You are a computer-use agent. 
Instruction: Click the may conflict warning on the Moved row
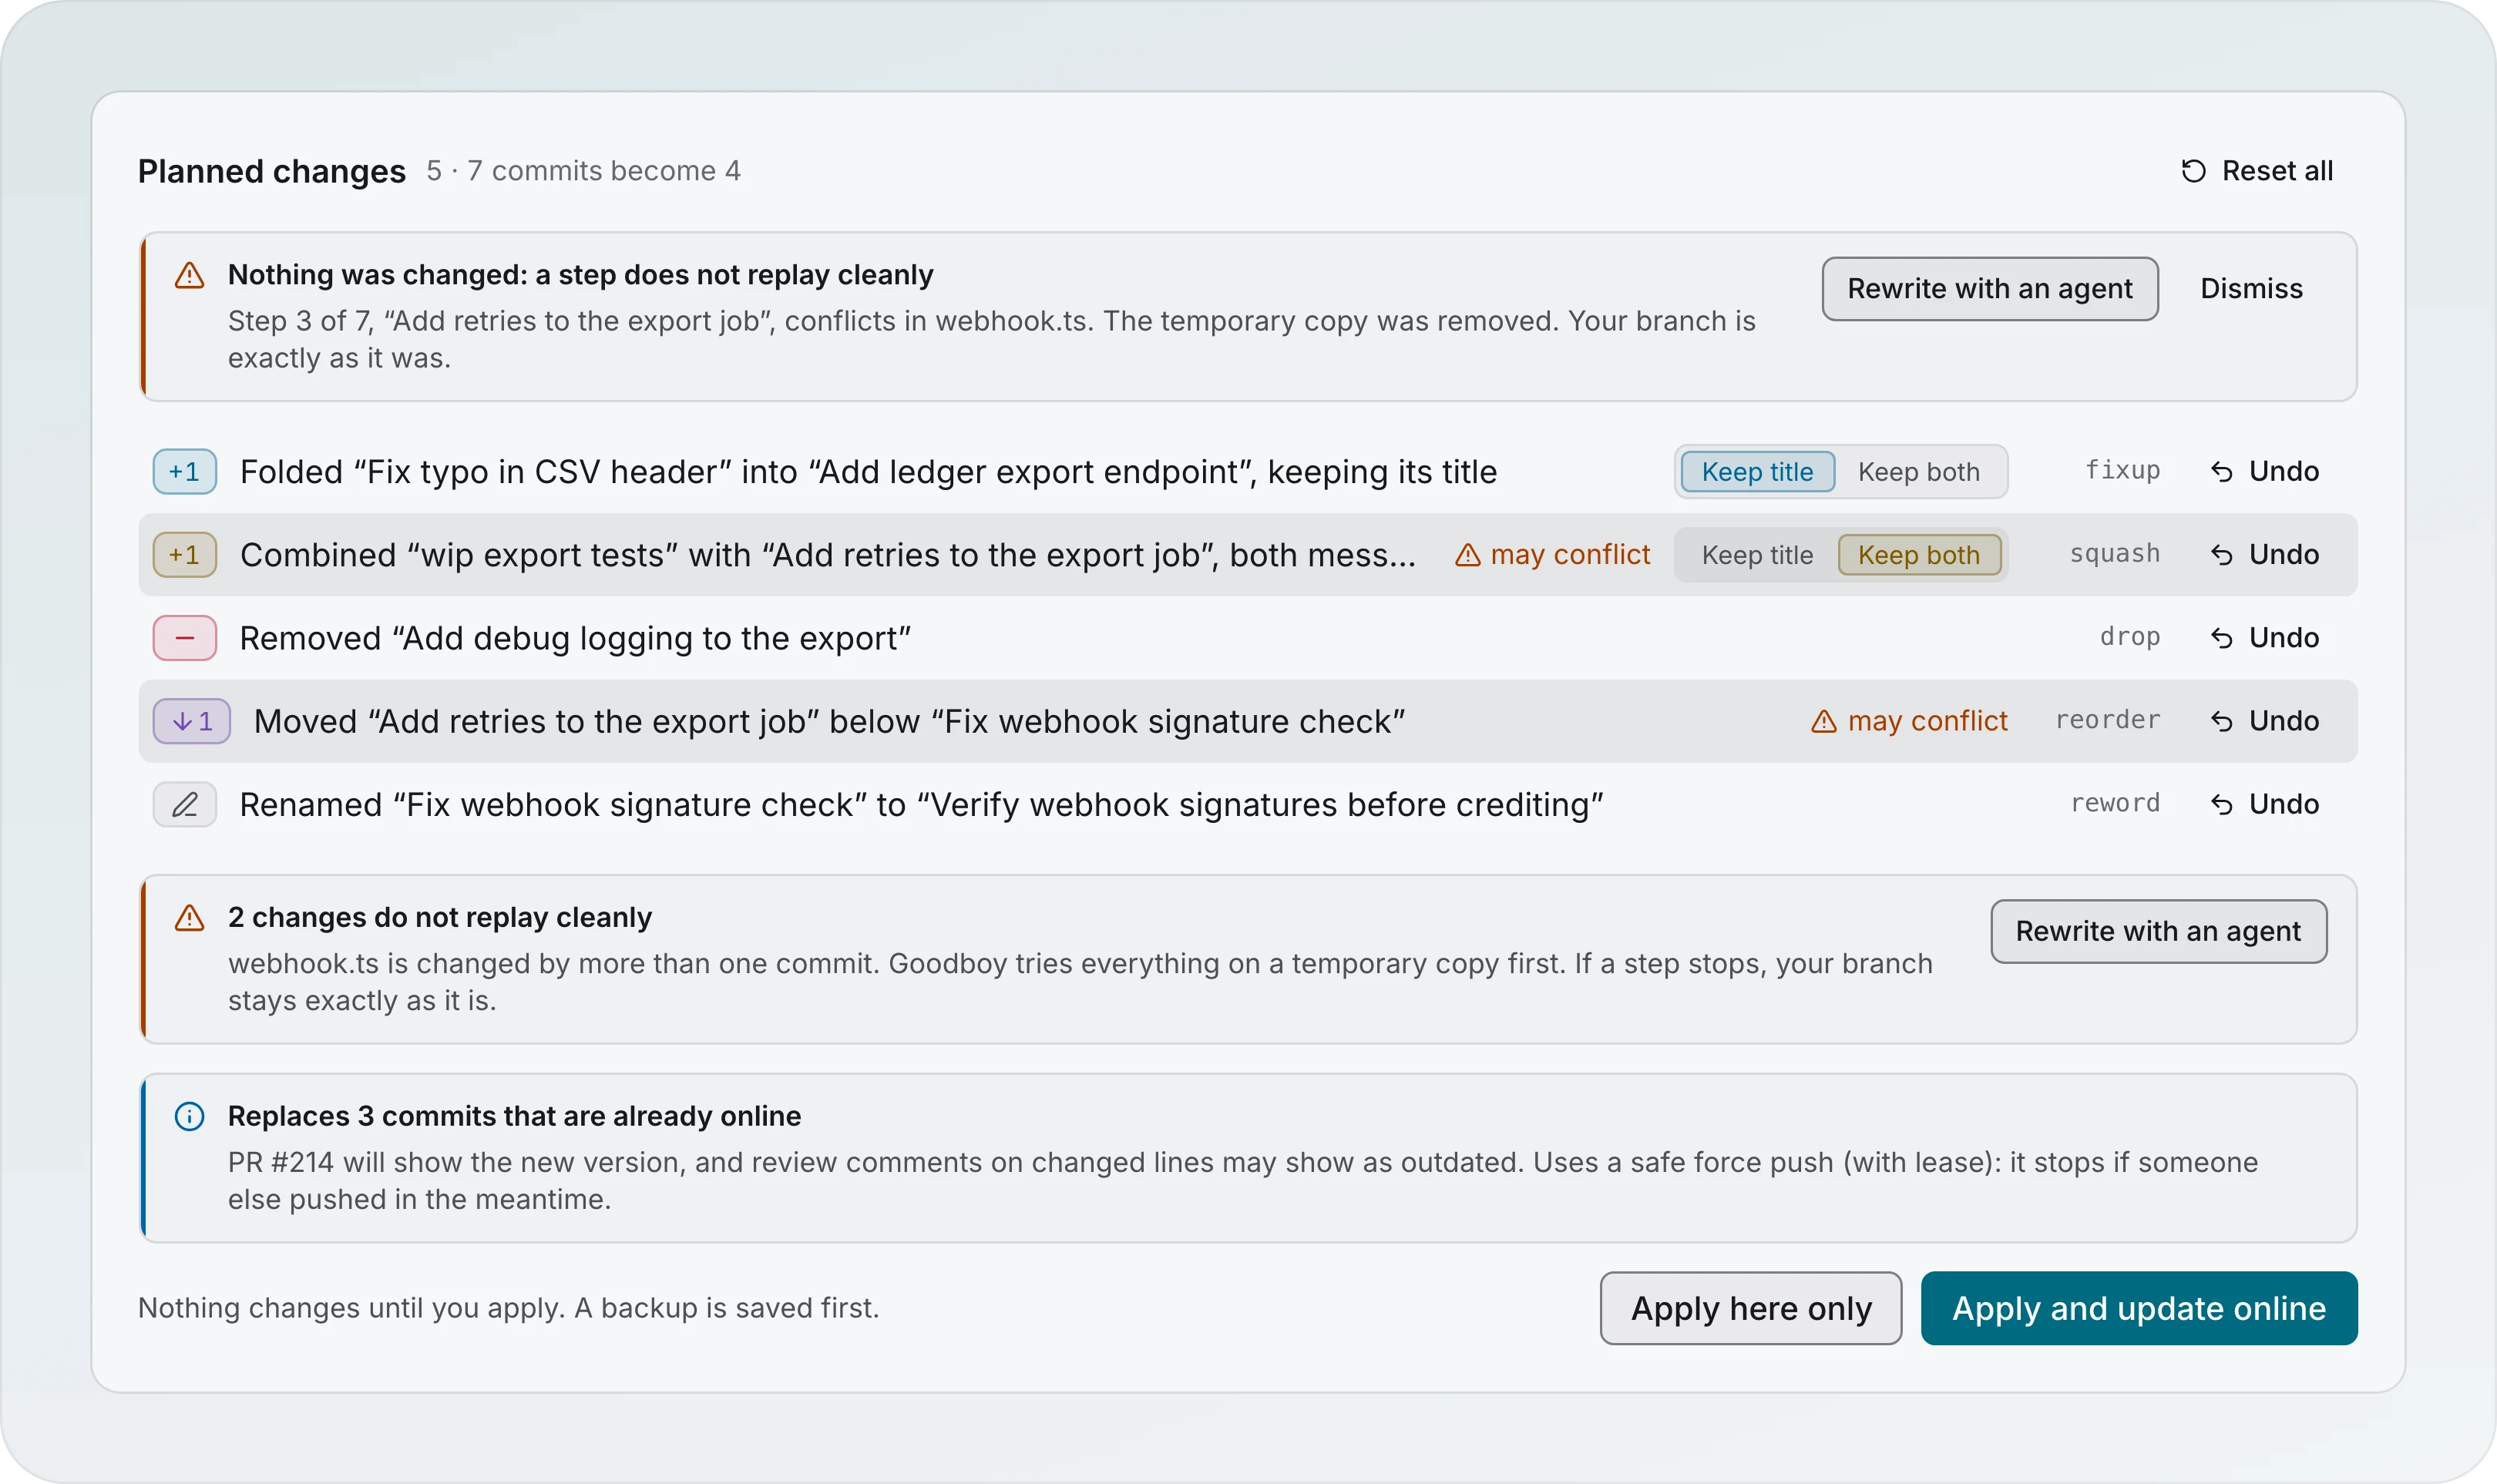[1909, 720]
